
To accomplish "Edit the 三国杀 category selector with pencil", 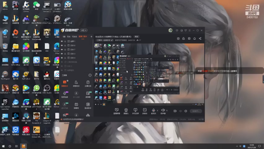I will tap(105, 40).
